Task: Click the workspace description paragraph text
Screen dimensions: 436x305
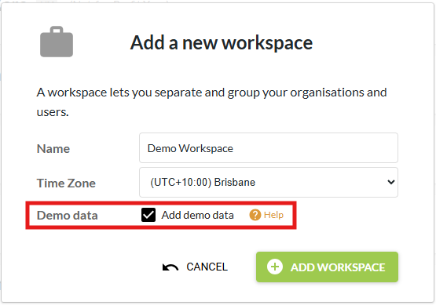Action: pyautogui.click(x=211, y=102)
